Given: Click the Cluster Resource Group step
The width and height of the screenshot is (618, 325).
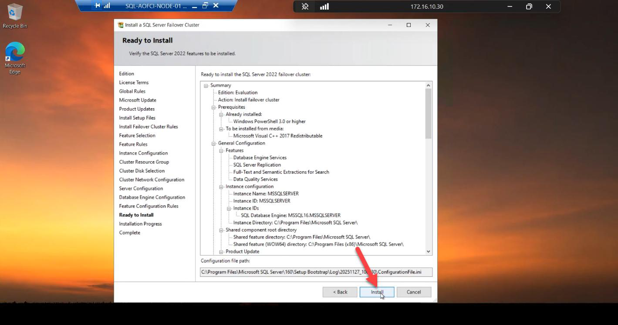Looking at the screenshot, I should 144,162.
